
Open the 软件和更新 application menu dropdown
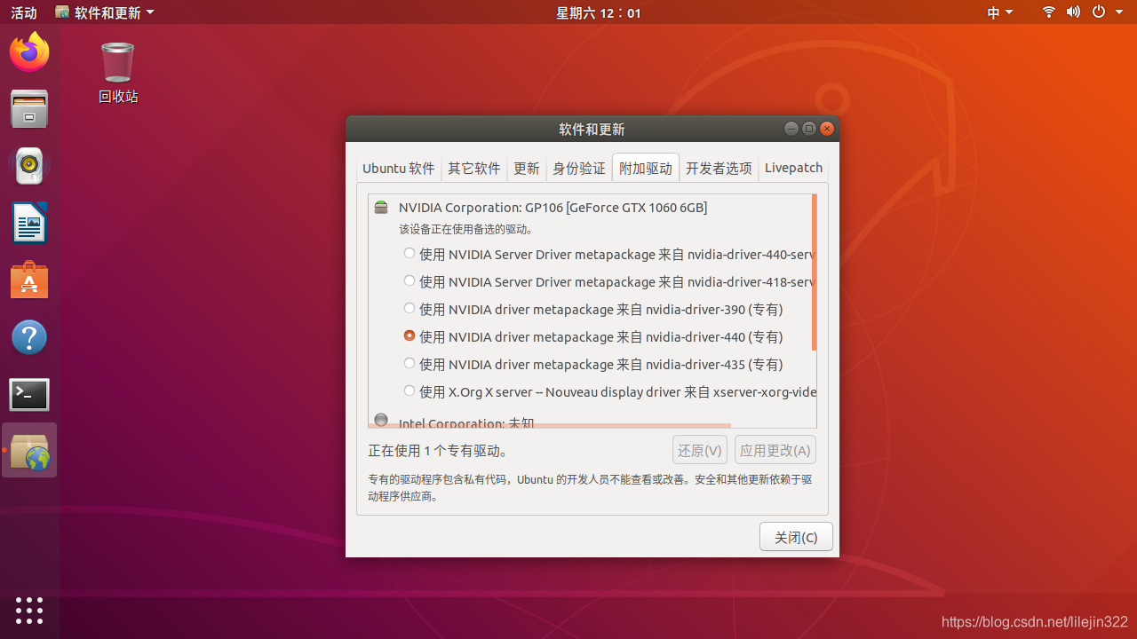coord(104,12)
